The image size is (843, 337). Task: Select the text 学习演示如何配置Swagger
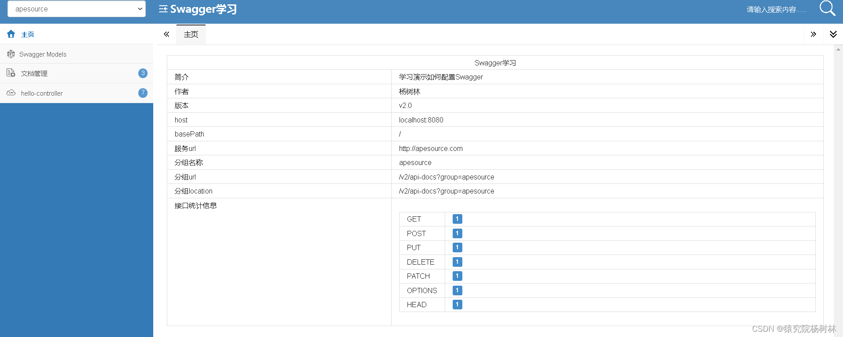tap(441, 77)
